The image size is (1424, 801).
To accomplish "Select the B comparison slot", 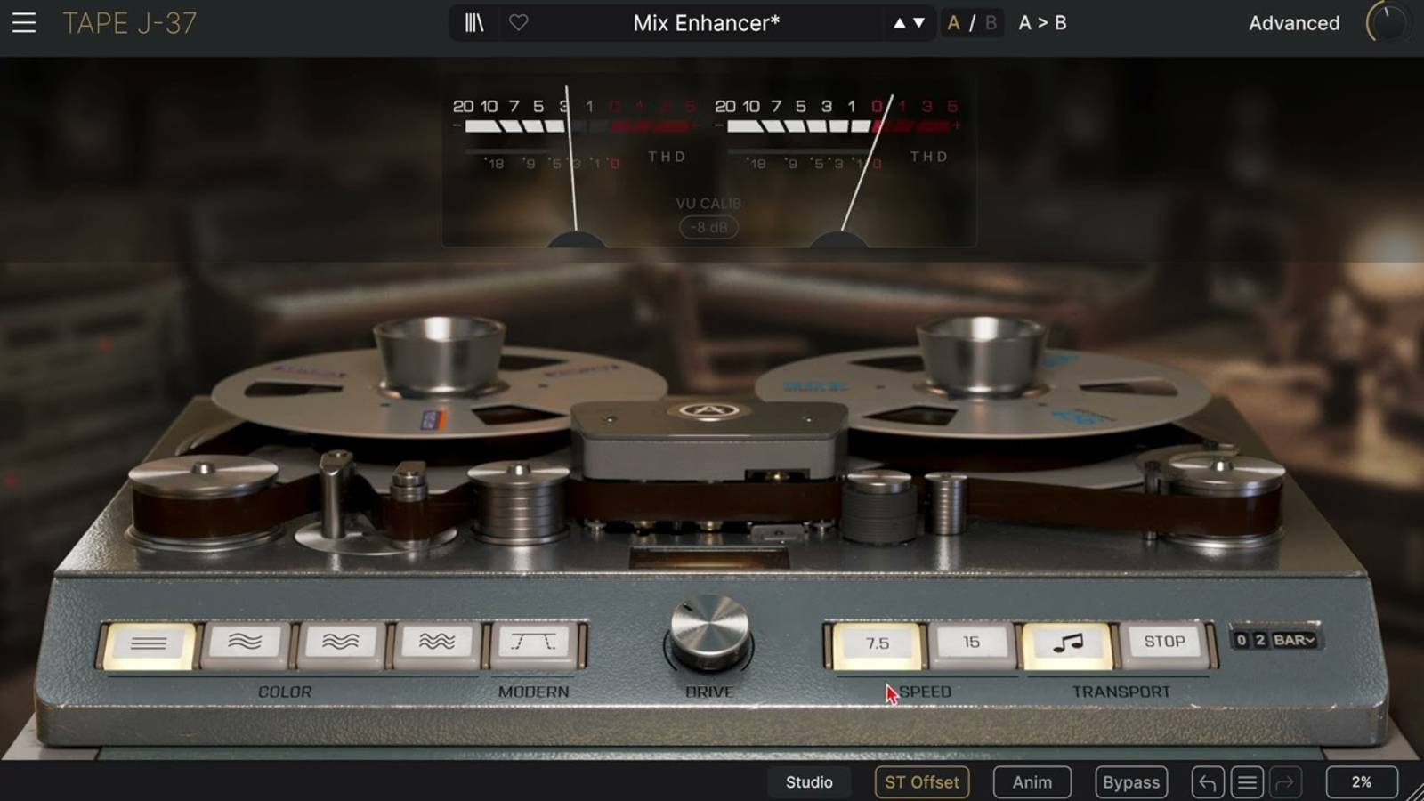I will coord(991,23).
